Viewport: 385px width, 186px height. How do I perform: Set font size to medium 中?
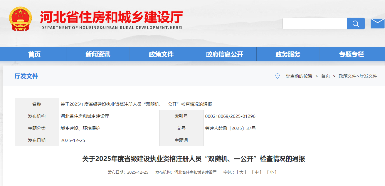click(256, 172)
